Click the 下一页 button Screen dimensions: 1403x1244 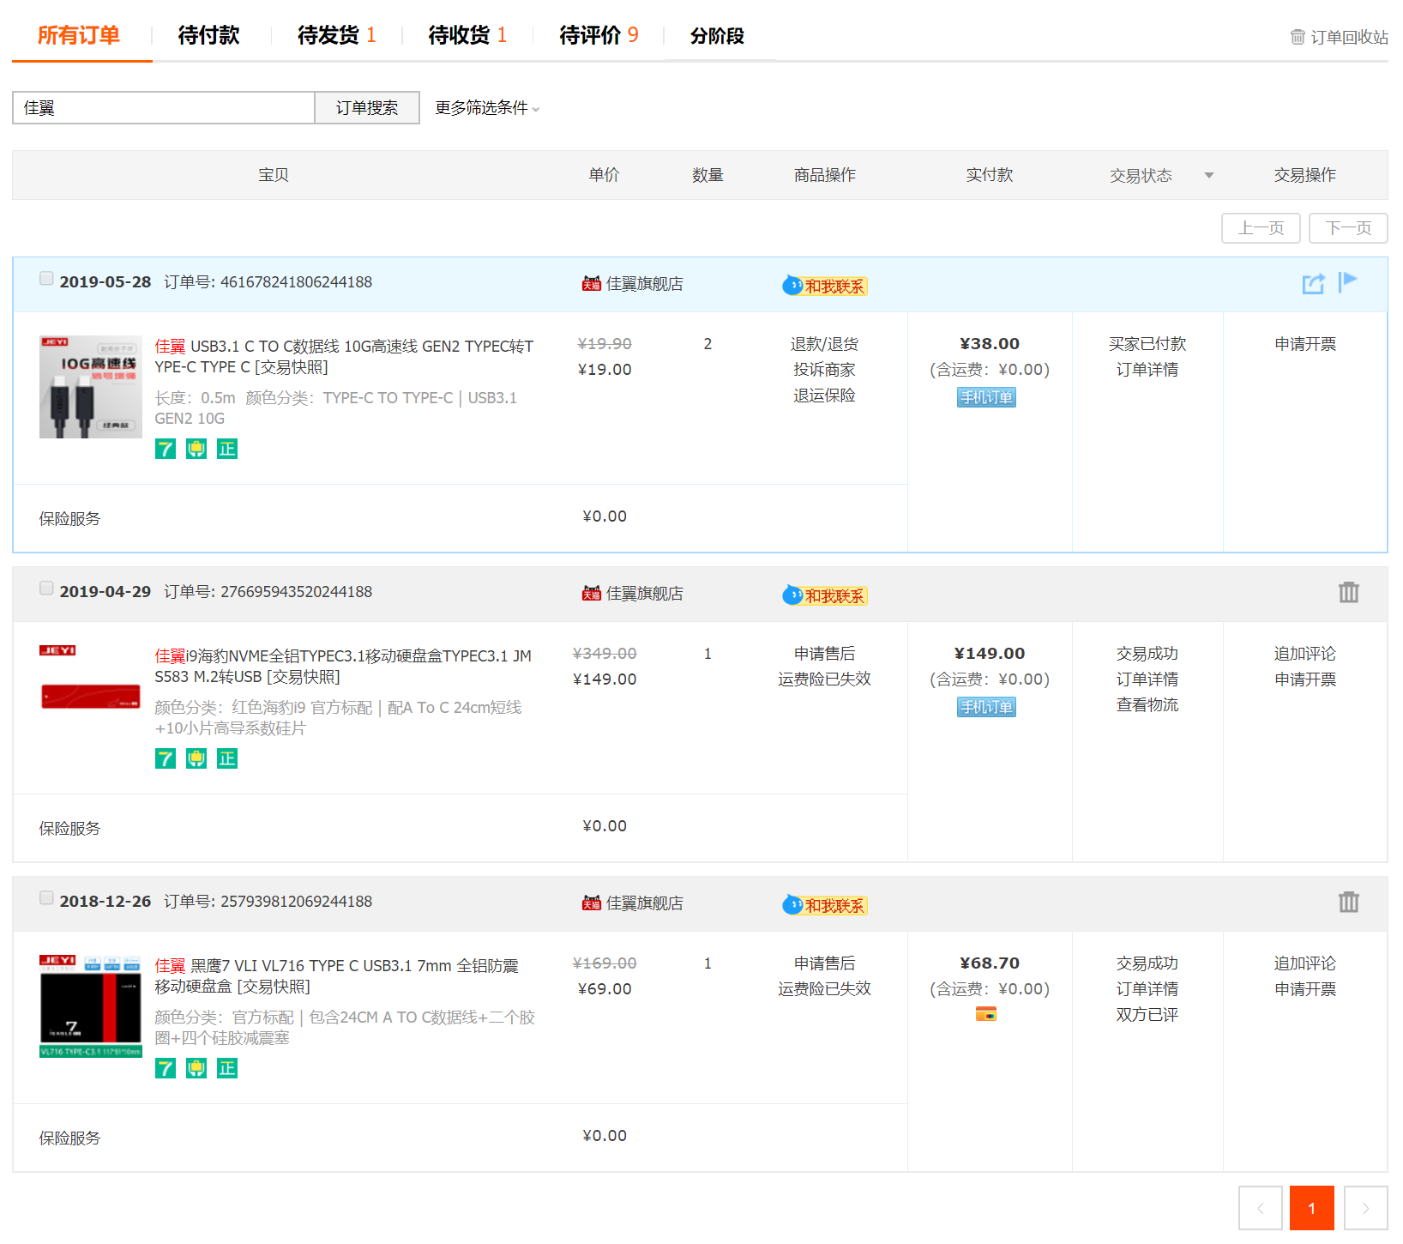point(1348,228)
